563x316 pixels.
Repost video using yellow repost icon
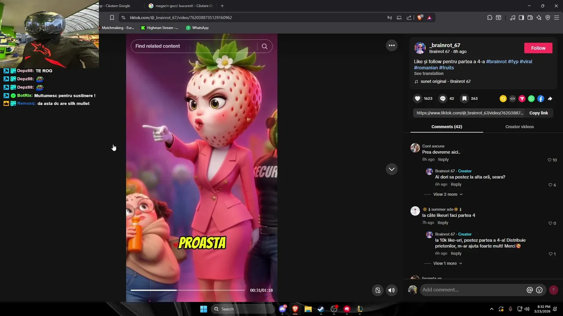tap(503, 99)
